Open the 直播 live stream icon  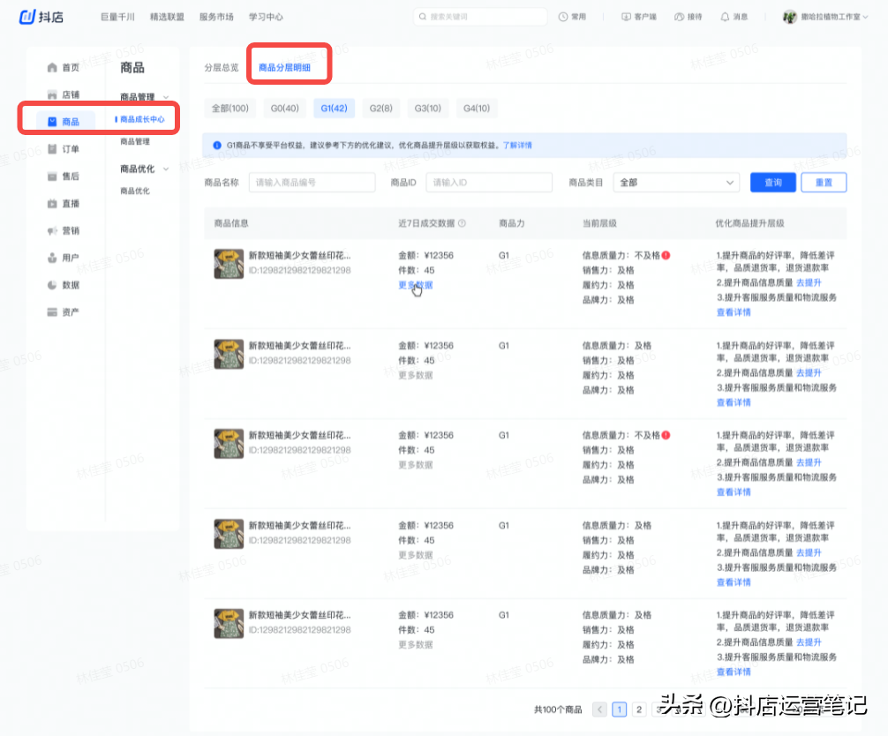tap(52, 204)
